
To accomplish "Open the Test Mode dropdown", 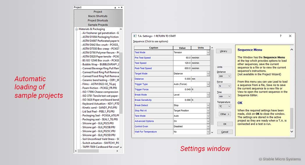I will click(x=208, y=53).
